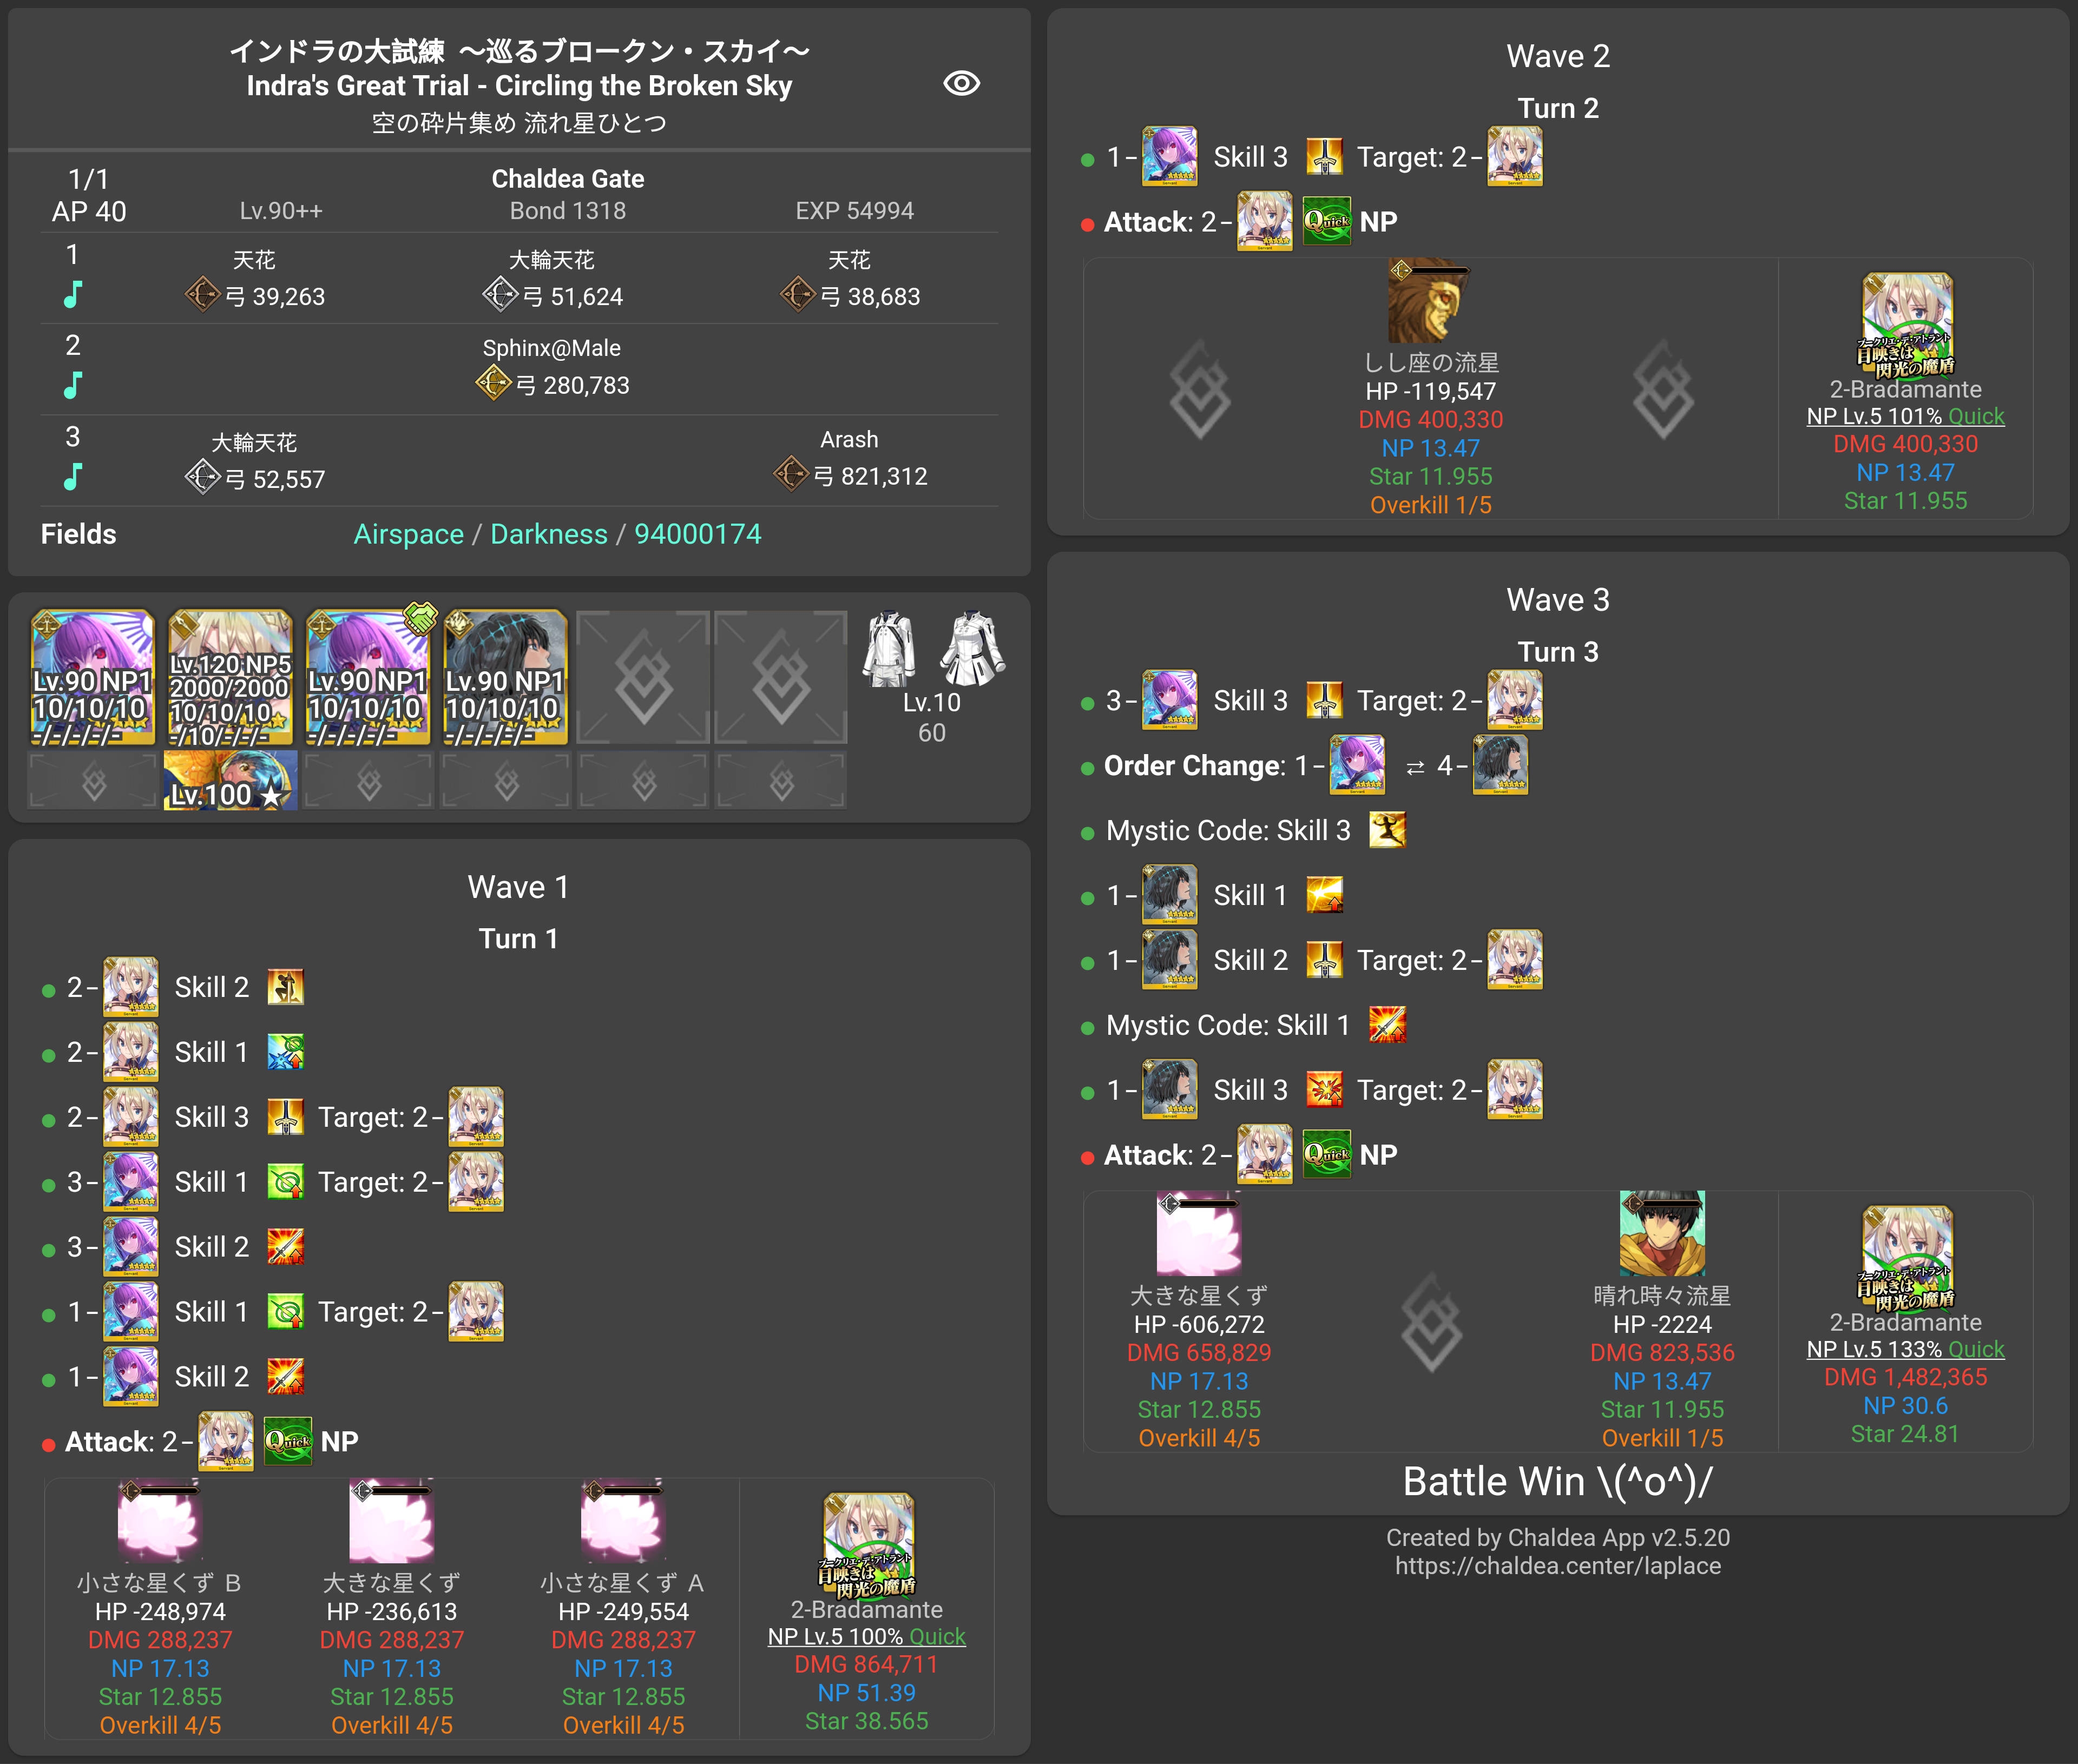
Task: Click the Chaldea Gate location text
Action: pyautogui.click(x=567, y=179)
